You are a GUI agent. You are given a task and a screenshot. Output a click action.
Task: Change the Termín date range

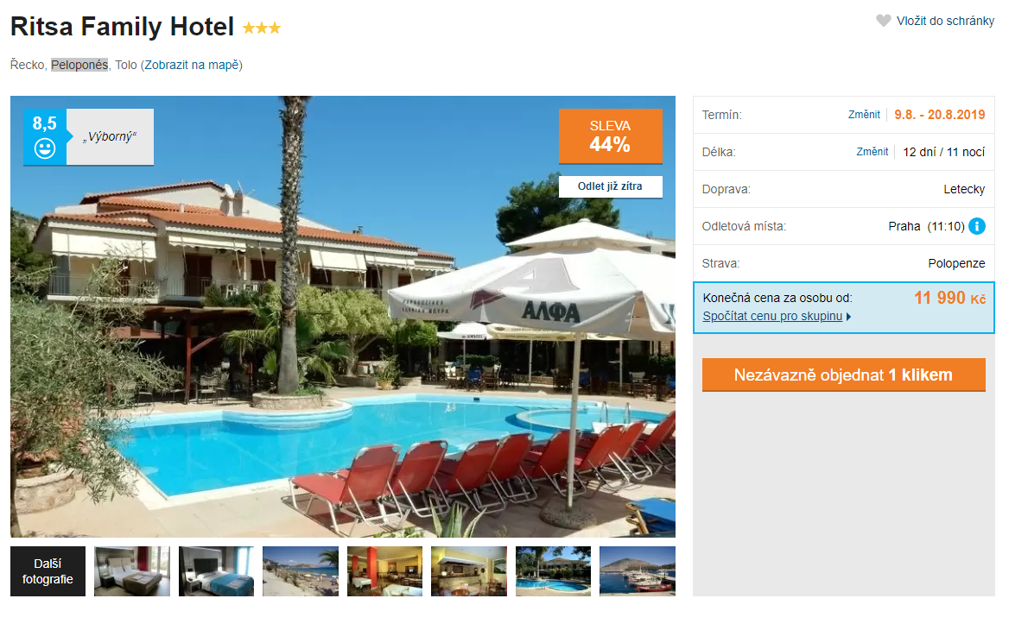click(864, 115)
